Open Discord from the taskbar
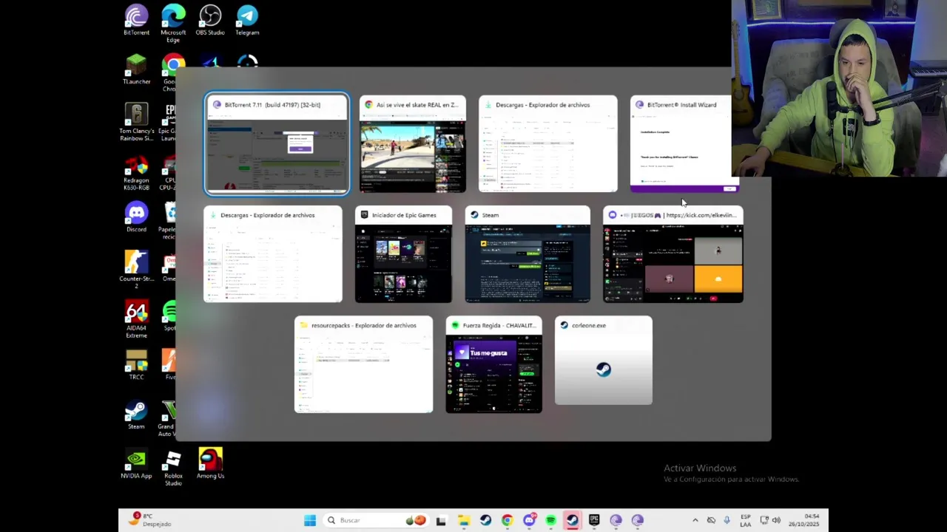 tap(529, 520)
